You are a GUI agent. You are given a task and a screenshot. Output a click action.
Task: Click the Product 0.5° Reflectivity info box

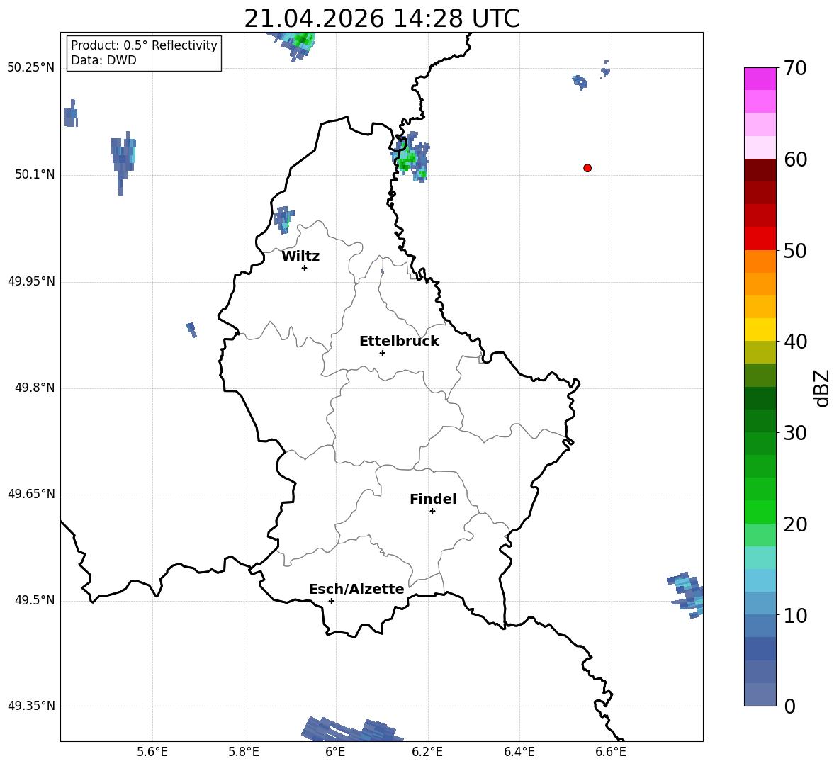point(144,52)
